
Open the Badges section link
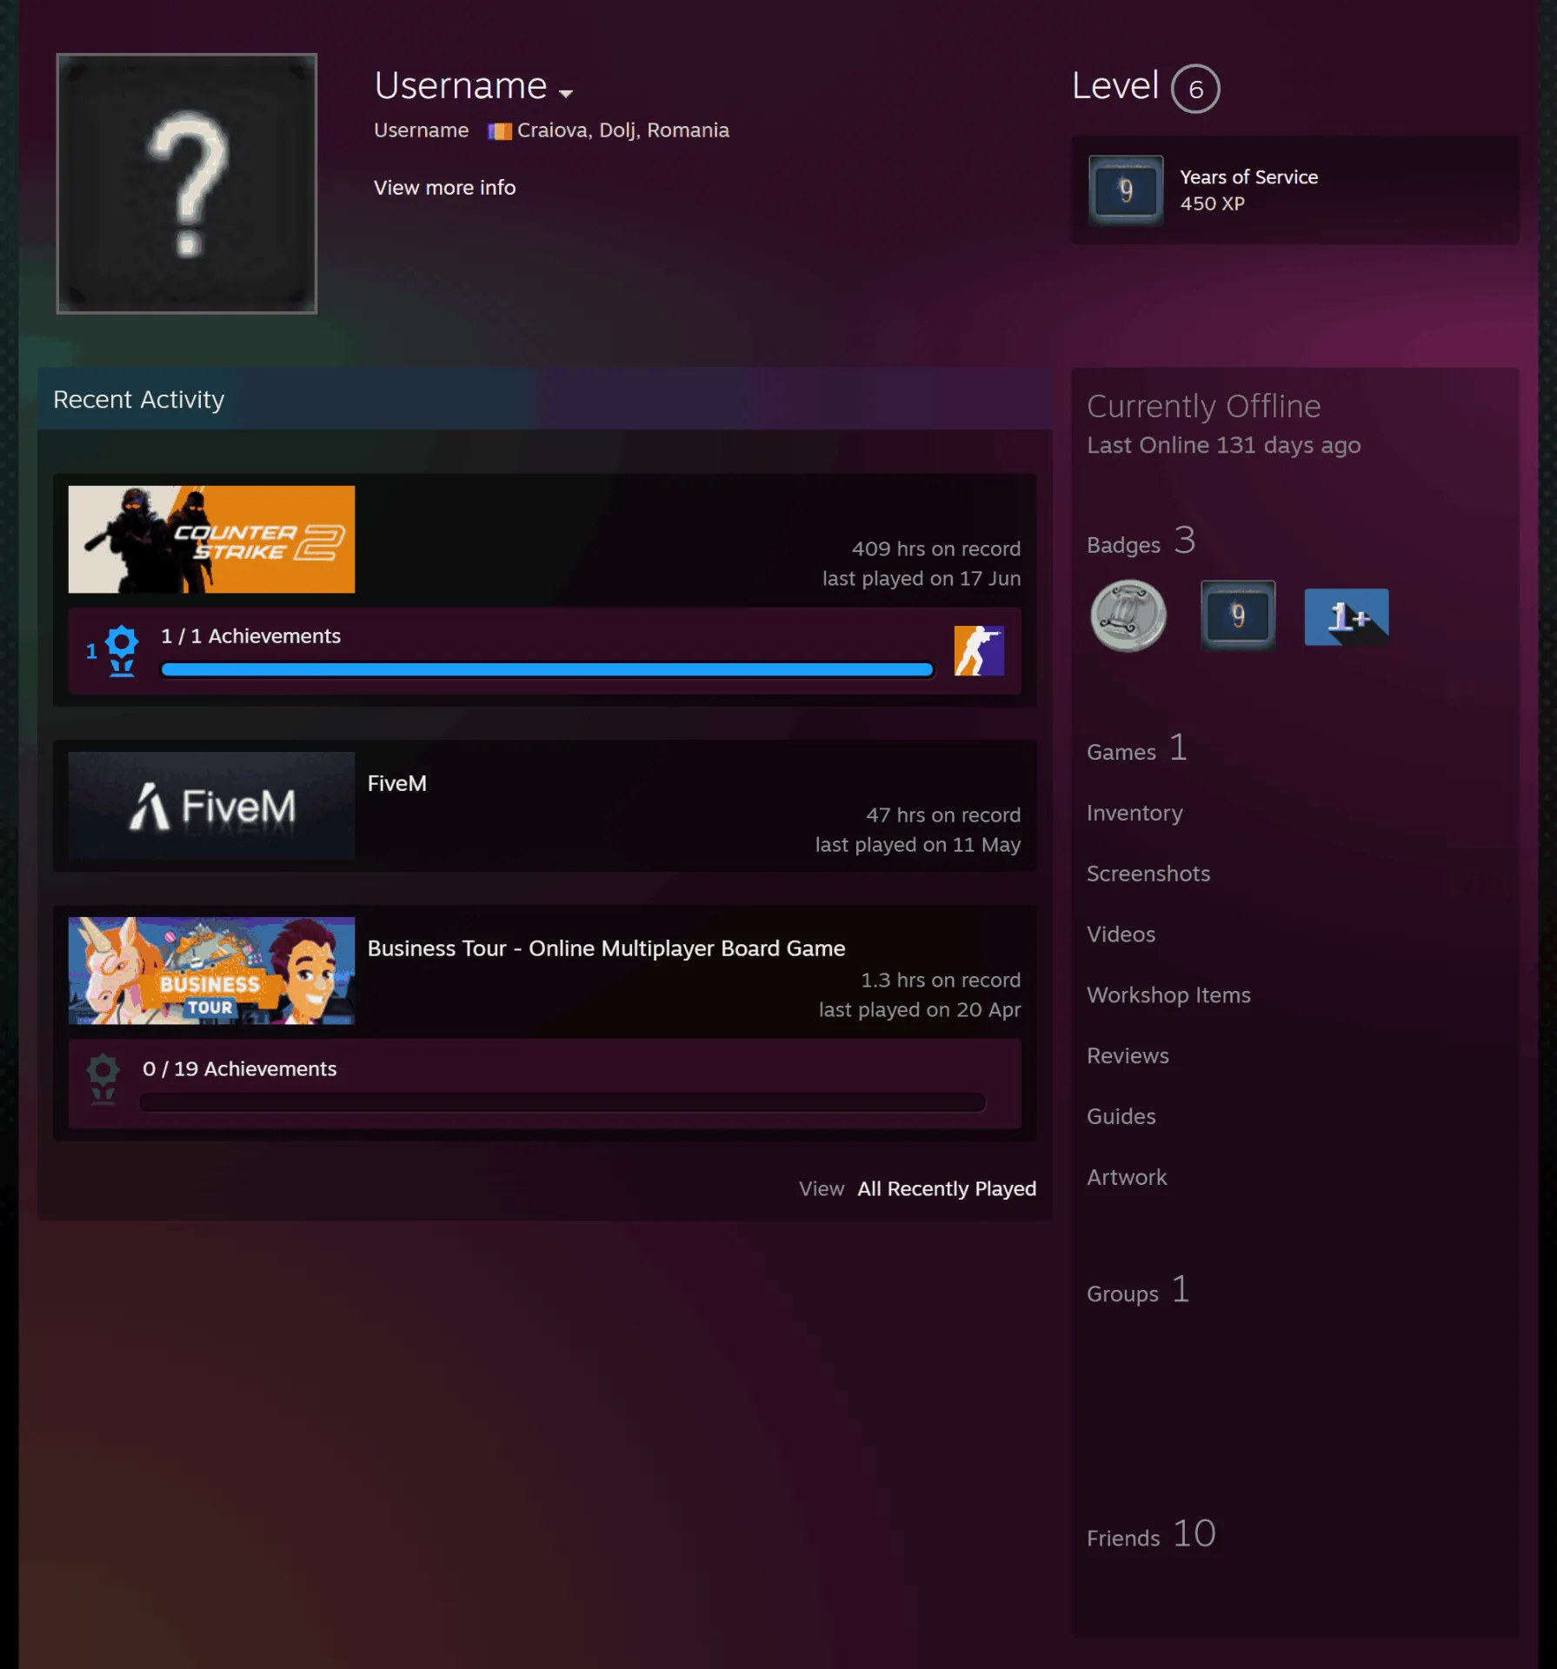[x=1141, y=542]
